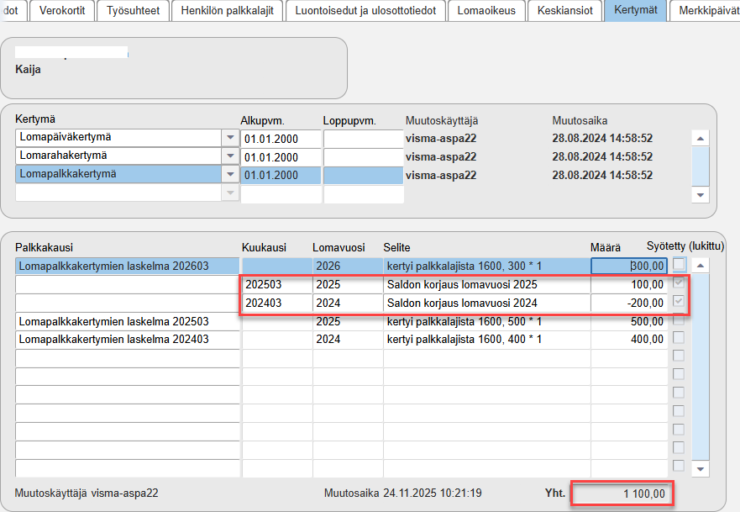Open the Verokortit tab

click(62, 10)
